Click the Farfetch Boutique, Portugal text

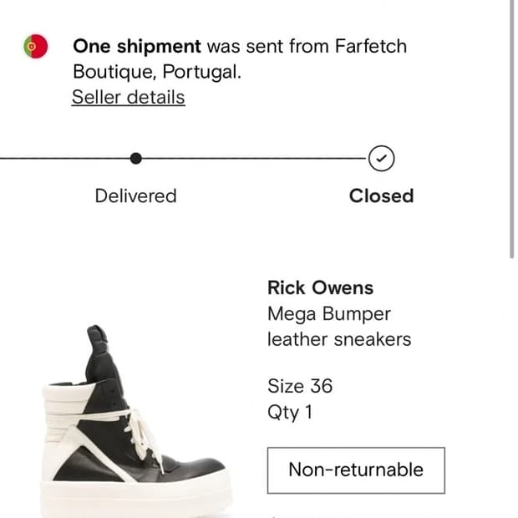coord(240,58)
